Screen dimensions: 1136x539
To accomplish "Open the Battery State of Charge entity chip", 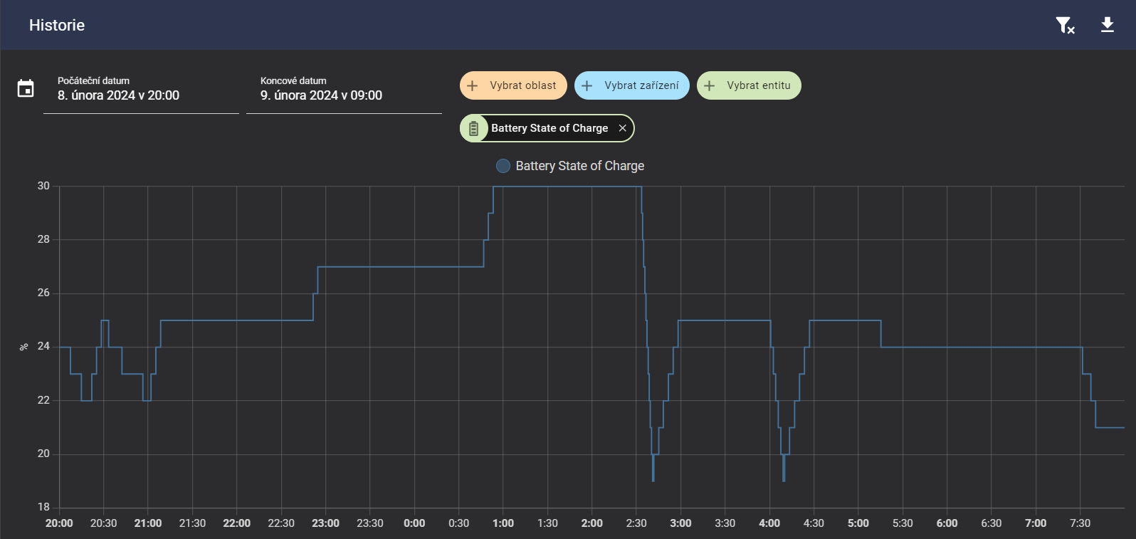I will point(547,128).
